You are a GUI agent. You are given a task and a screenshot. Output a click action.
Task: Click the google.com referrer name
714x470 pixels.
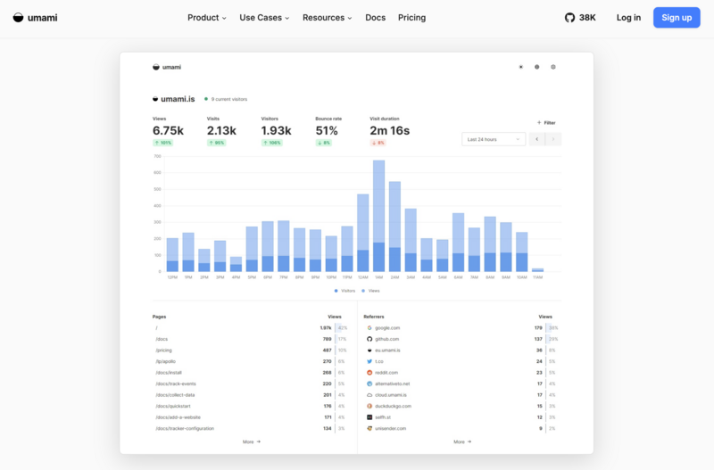point(387,327)
